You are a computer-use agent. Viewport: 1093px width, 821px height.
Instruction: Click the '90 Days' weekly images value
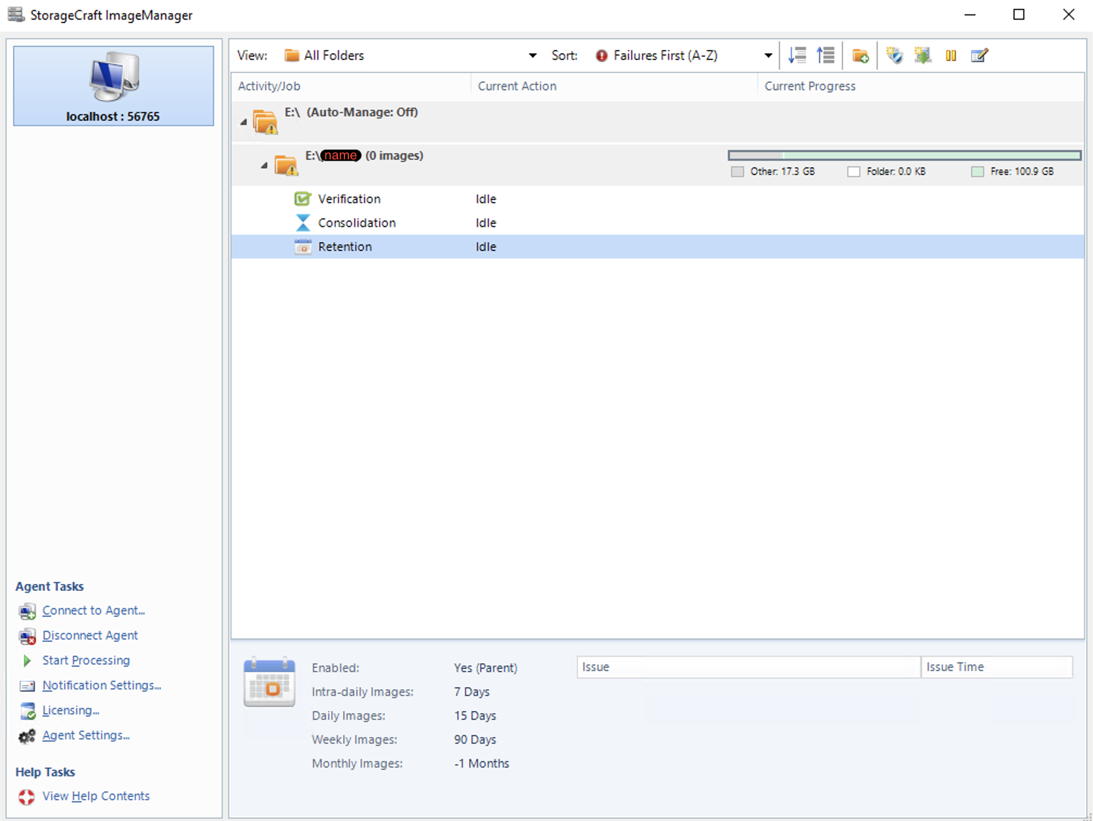click(475, 740)
